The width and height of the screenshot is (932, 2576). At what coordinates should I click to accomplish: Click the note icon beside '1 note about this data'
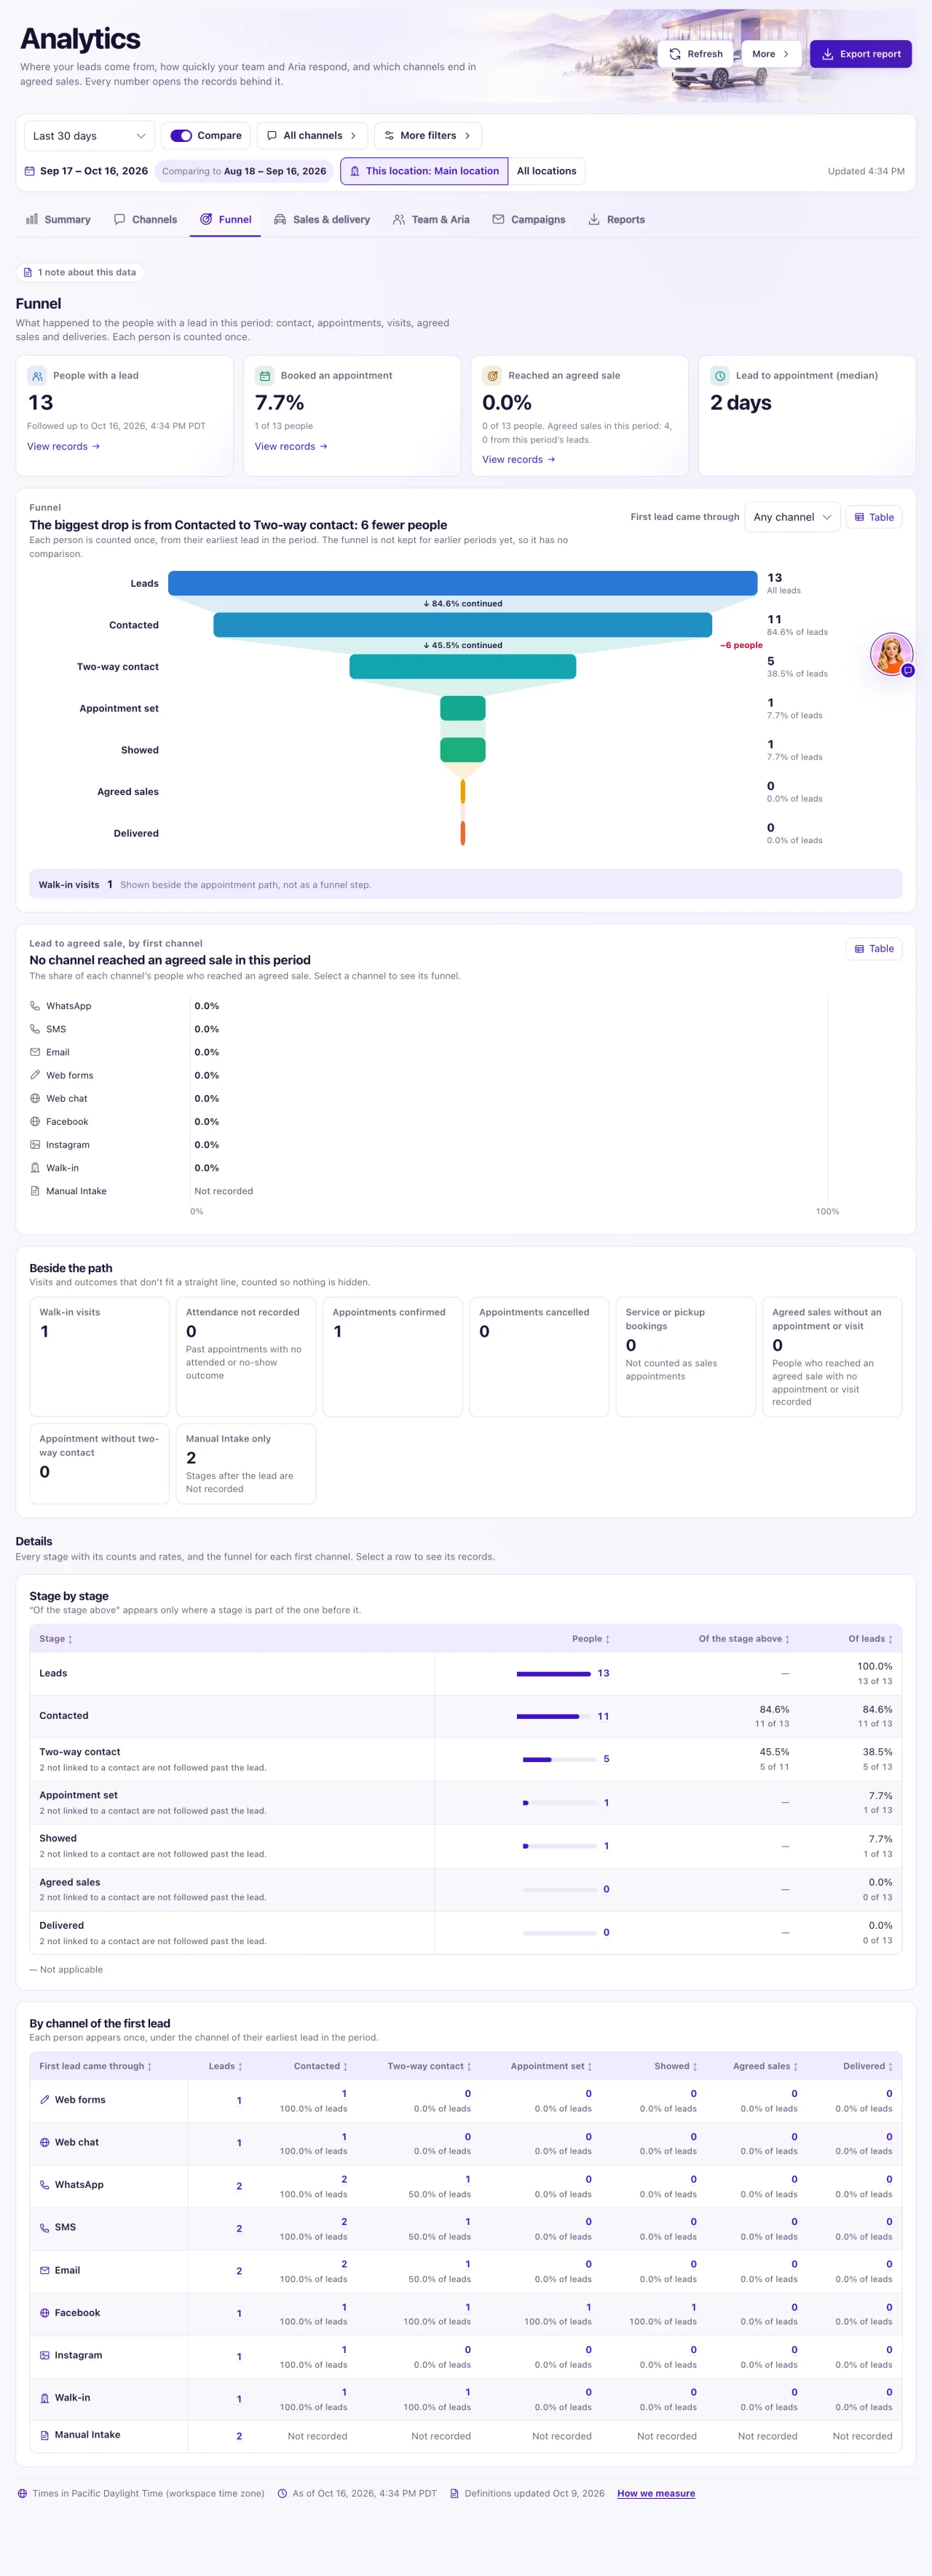pyautogui.click(x=28, y=272)
